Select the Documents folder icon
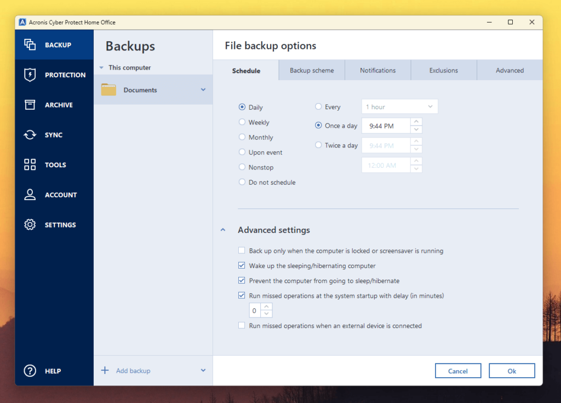The width and height of the screenshot is (561, 403). 108,89
